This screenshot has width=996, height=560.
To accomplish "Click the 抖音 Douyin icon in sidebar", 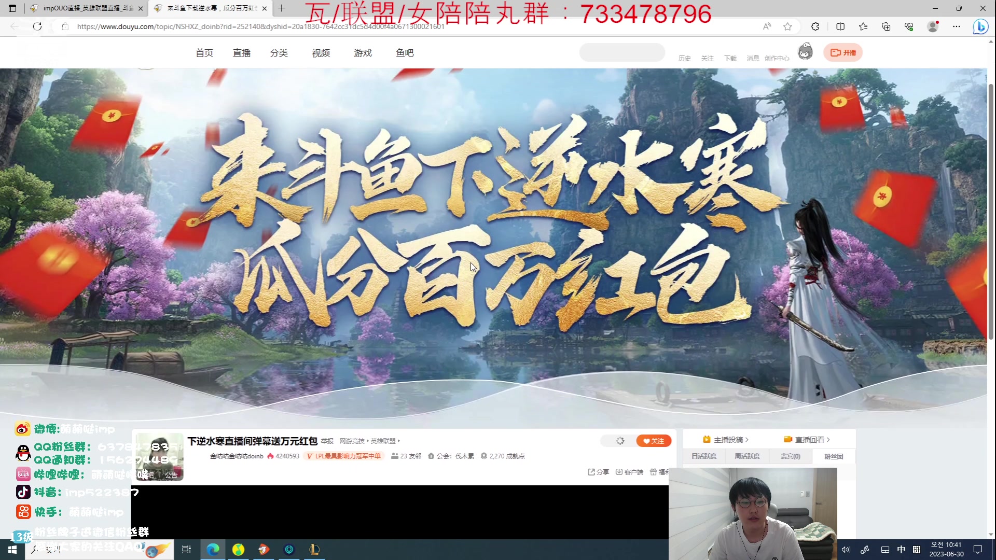I will (x=22, y=492).
